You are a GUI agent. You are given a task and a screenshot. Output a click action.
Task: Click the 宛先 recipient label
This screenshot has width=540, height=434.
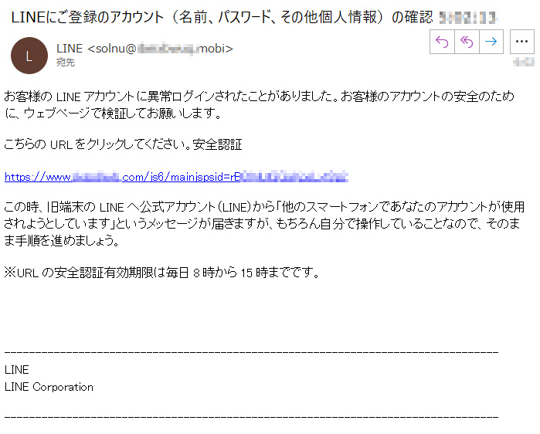tap(66, 63)
